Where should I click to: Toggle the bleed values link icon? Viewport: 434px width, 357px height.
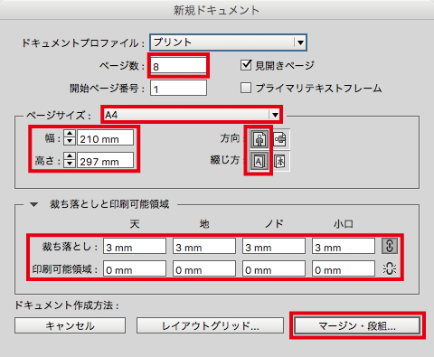click(390, 246)
